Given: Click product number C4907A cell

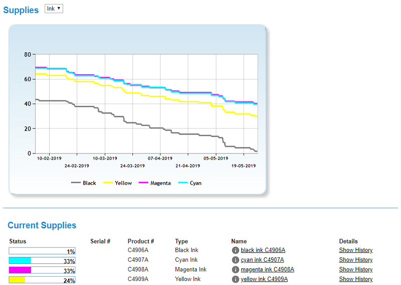Looking at the screenshot, I should [x=138, y=260].
